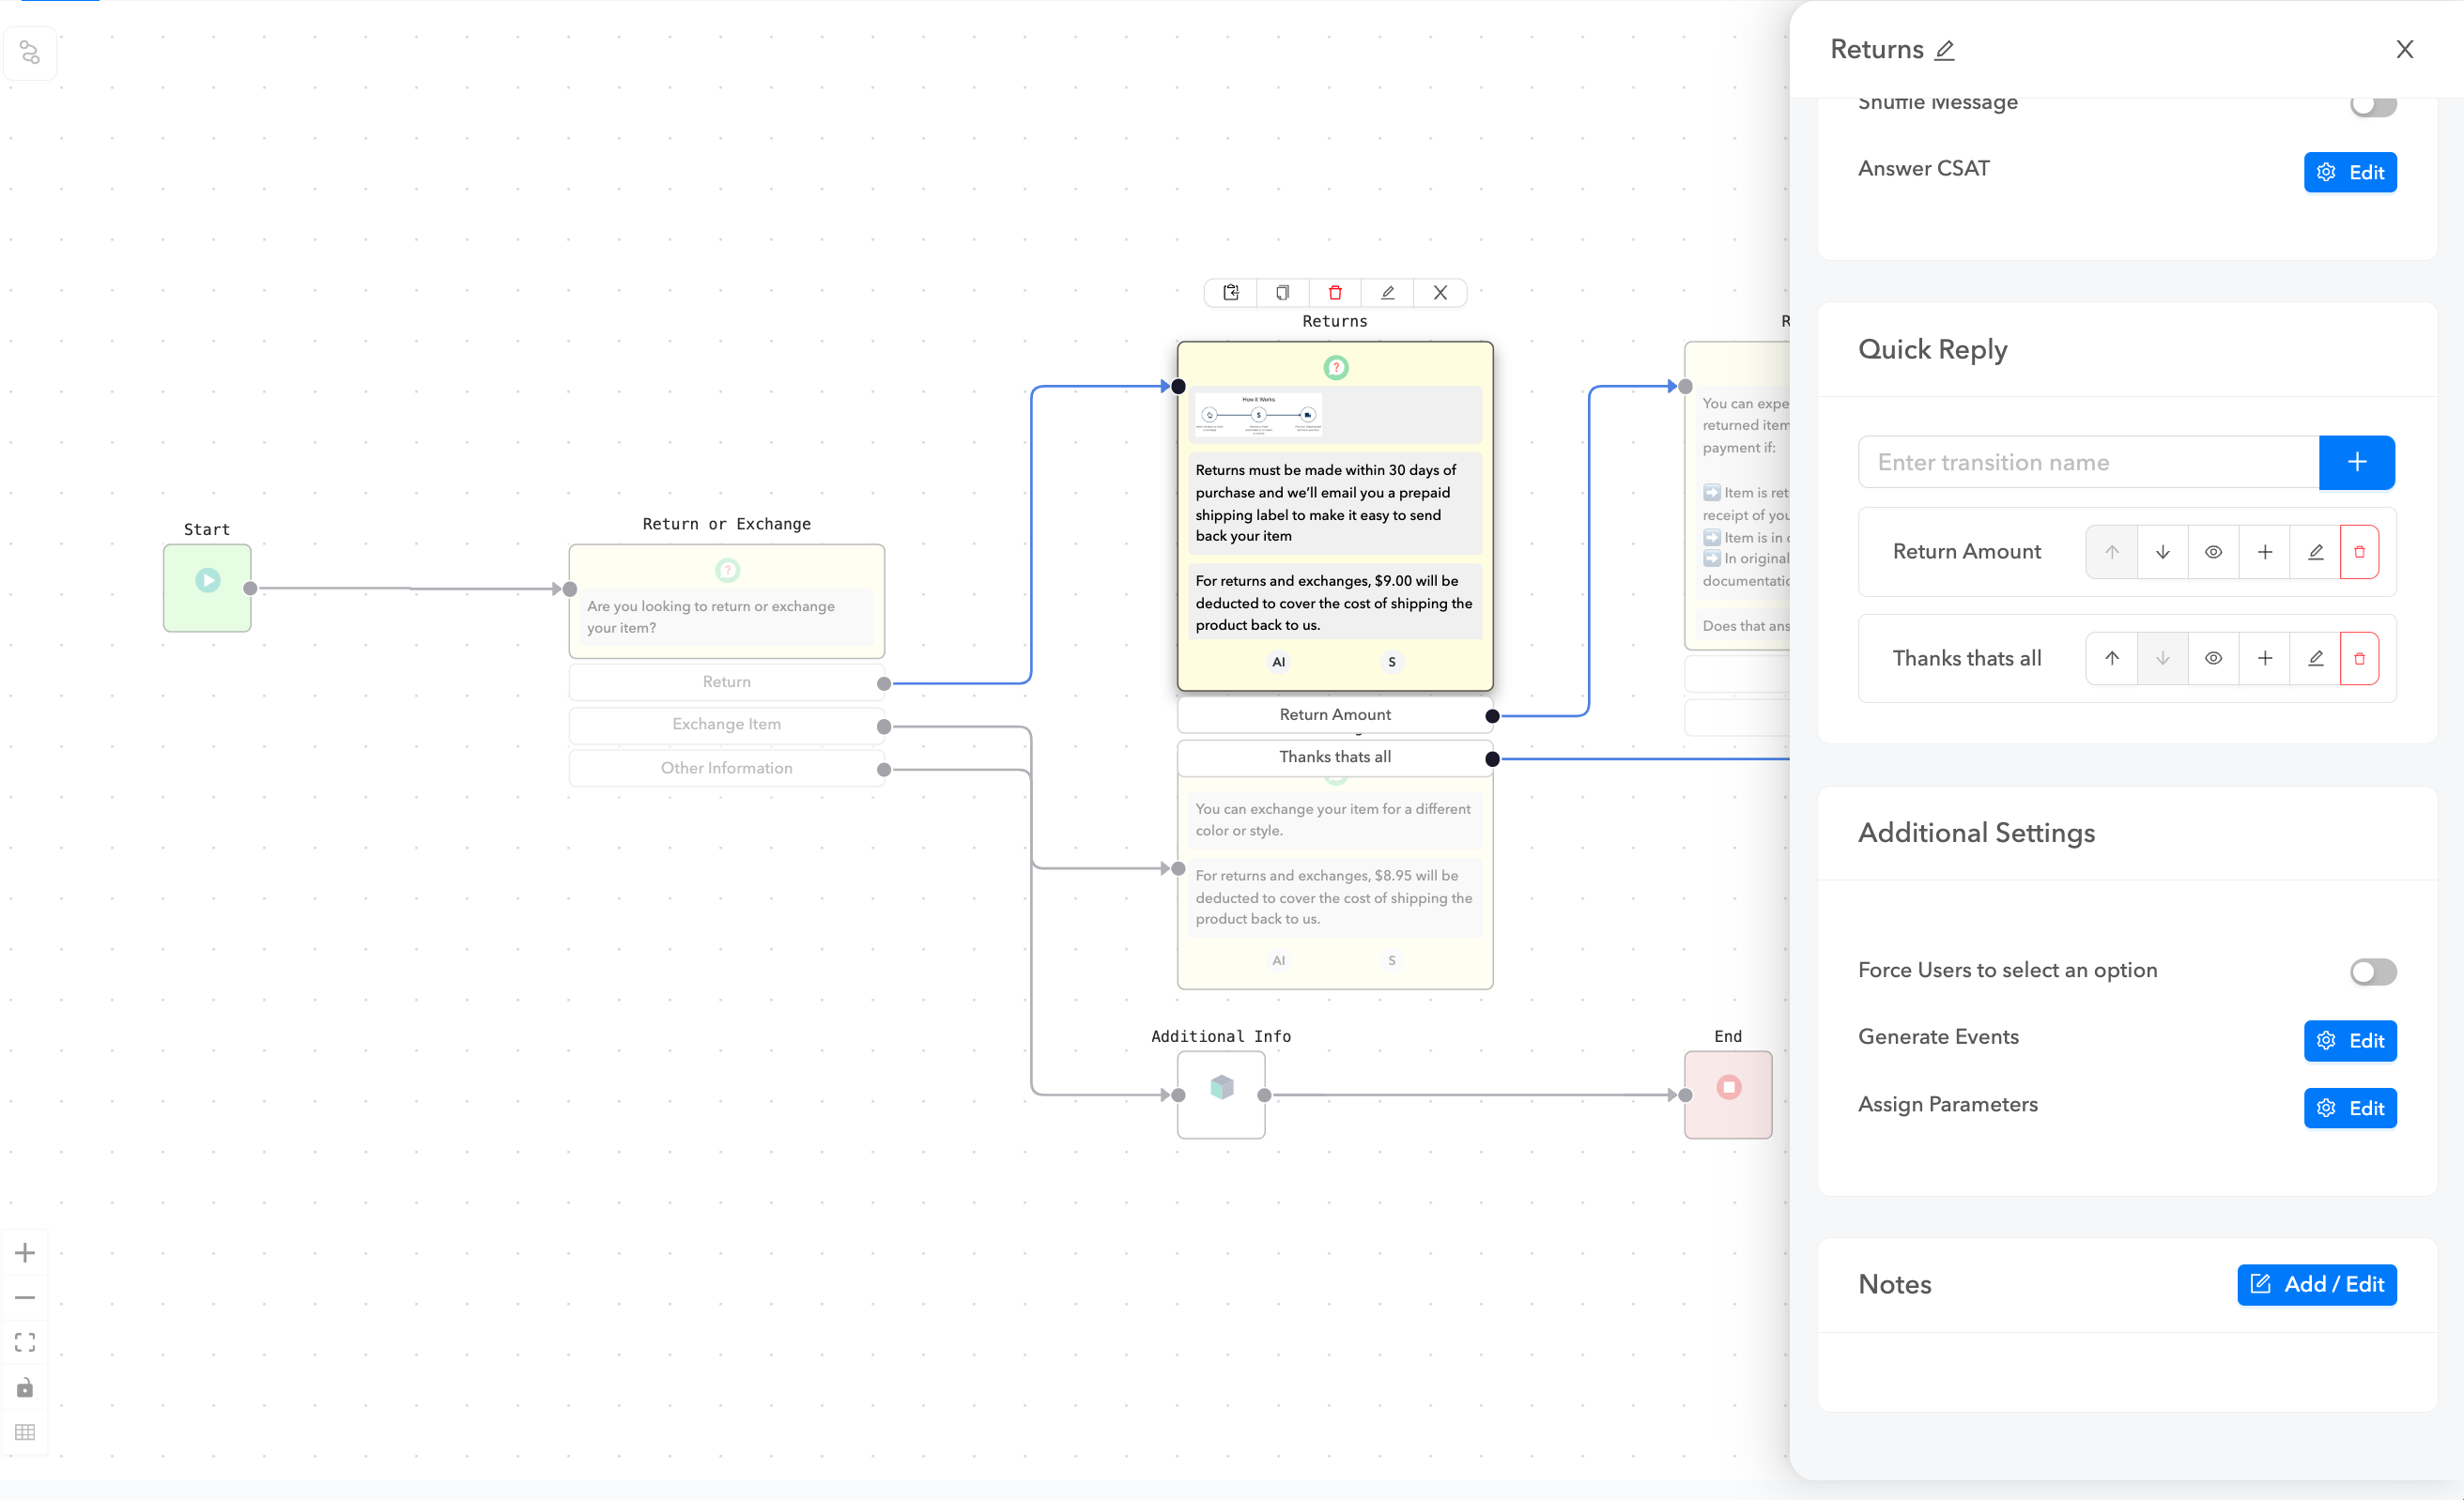Click the duplicate icon in node toolbar

tap(1283, 293)
